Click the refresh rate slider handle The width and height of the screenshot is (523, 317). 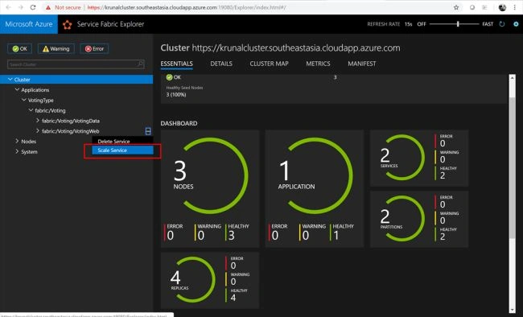point(458,24)
